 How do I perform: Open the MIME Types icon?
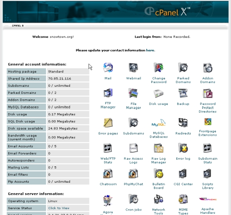pyautogui.click(x=183, y=199)
